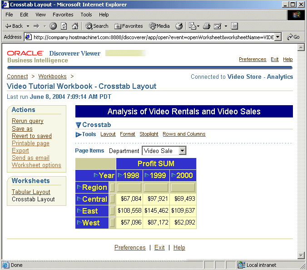
Task: Open the Search toolbar button
Action: tap(97, 26)
